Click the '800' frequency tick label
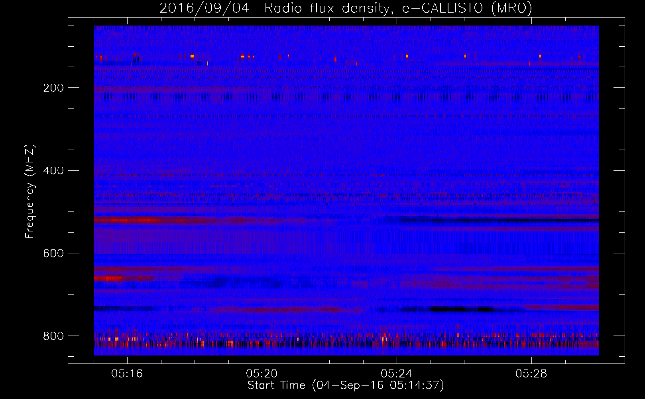Screen dimensions: 645x399 [53, 336]
